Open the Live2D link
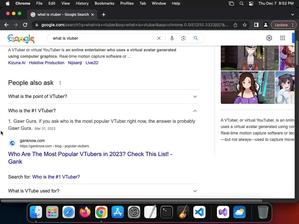 (92, 63)
